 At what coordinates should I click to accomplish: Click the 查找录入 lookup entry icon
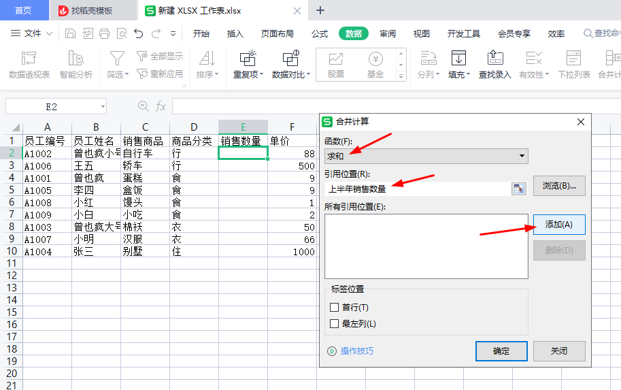[495, 59]
